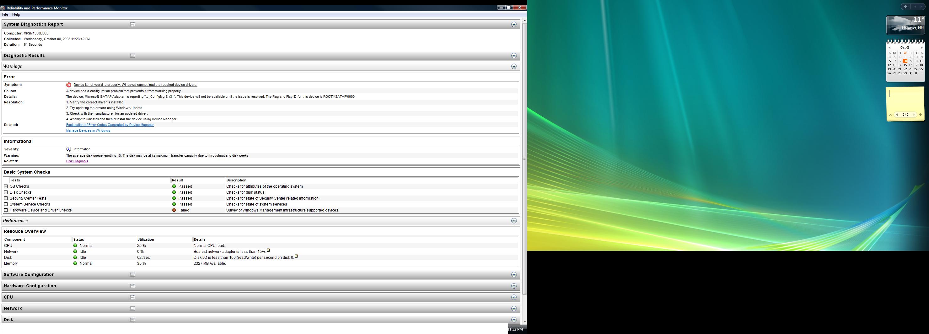Collapse the Diagnostic Results section
Viewport: 929px width, 334px height.
tap(514, 56)
